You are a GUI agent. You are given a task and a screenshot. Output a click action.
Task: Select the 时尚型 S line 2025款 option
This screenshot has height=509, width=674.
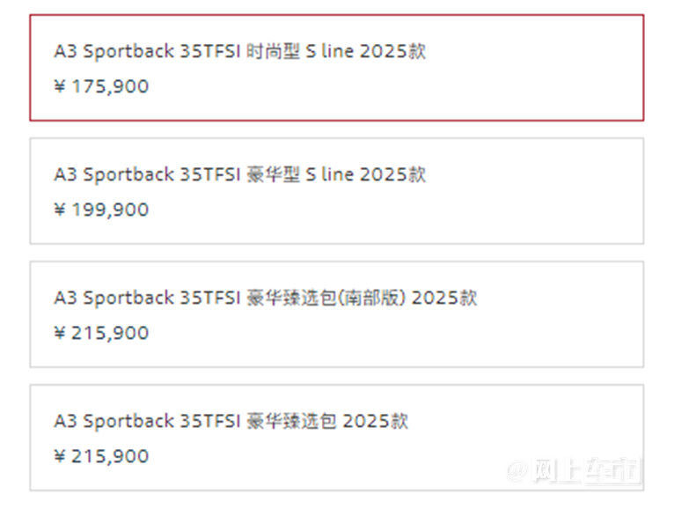[337, 68]
